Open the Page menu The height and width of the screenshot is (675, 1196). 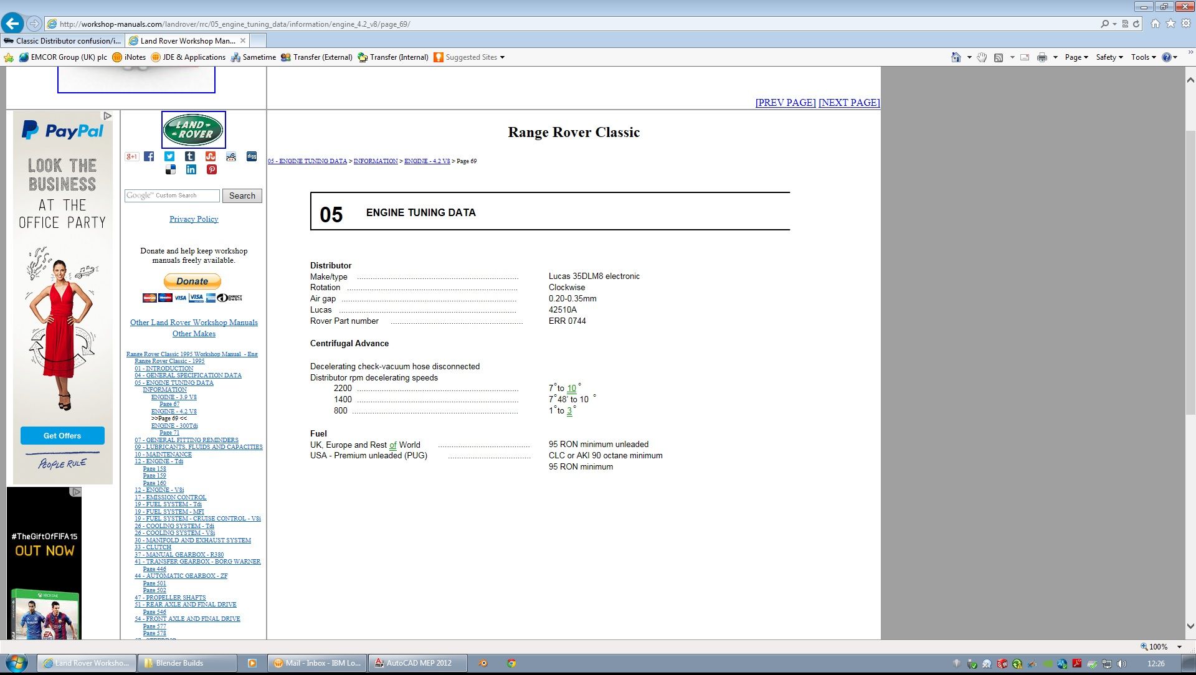pyautogui.click(x=1076, y=57)
